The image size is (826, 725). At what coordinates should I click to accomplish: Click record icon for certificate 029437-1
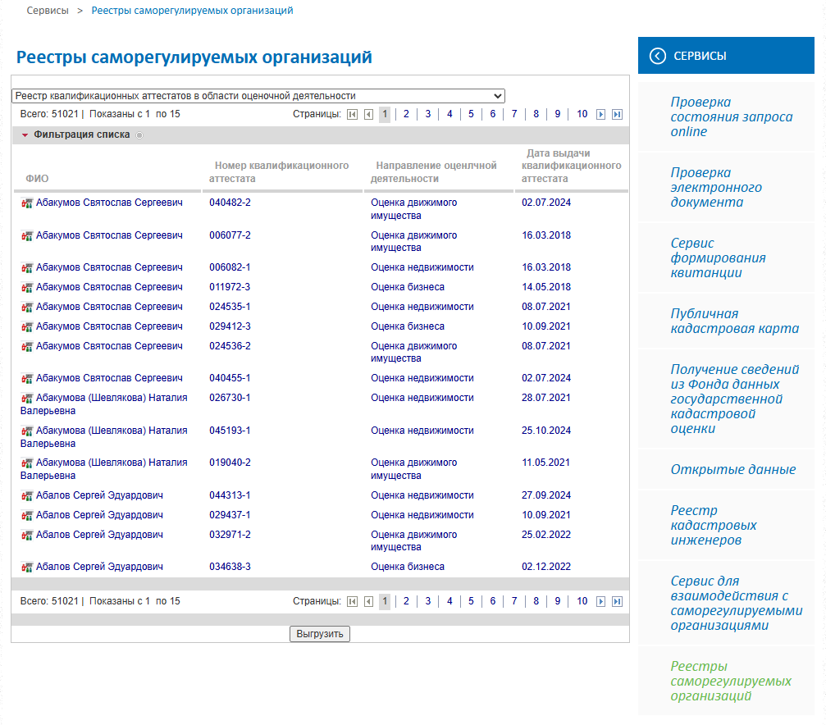(27, 516)
